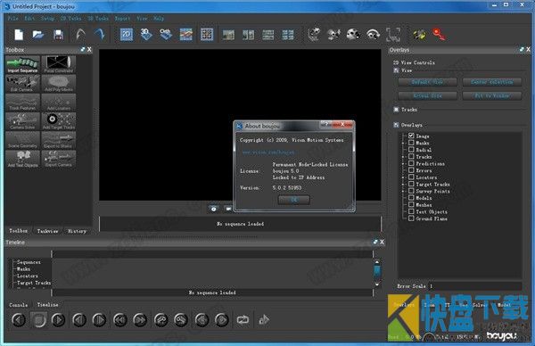The image size is (535, 346).
Task: Open the Setup menu
Action: pos(47,19)
